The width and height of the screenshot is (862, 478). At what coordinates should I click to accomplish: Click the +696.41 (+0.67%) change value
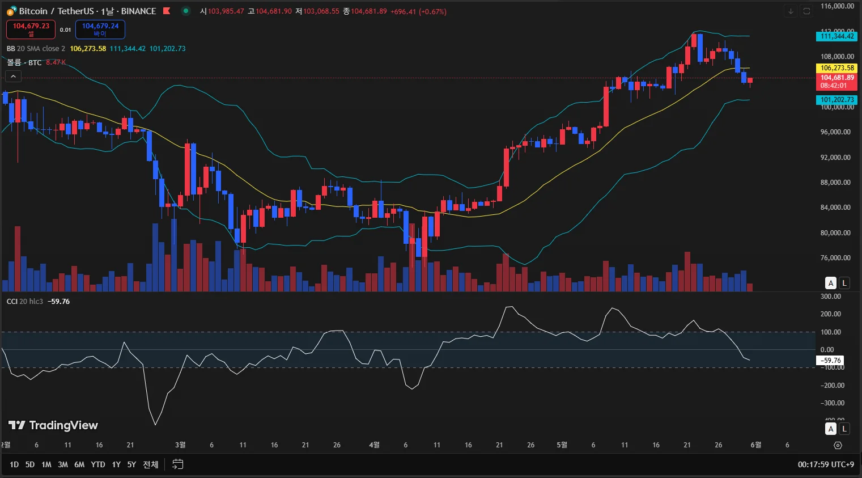418,11
